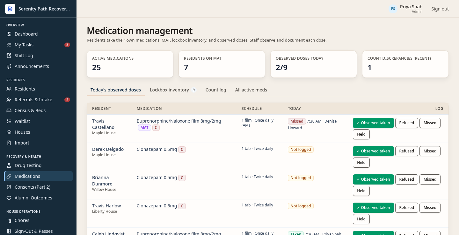Open the Residents people icon

[x=9, y=89]
